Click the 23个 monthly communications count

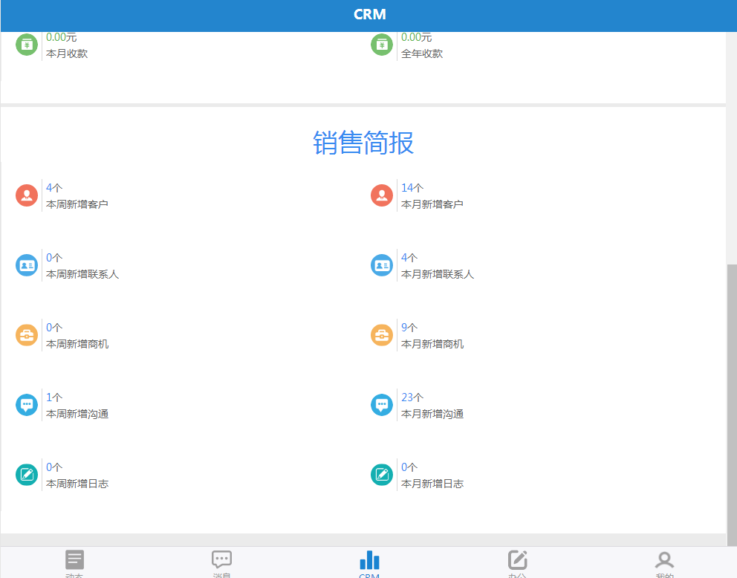(412, 397)
